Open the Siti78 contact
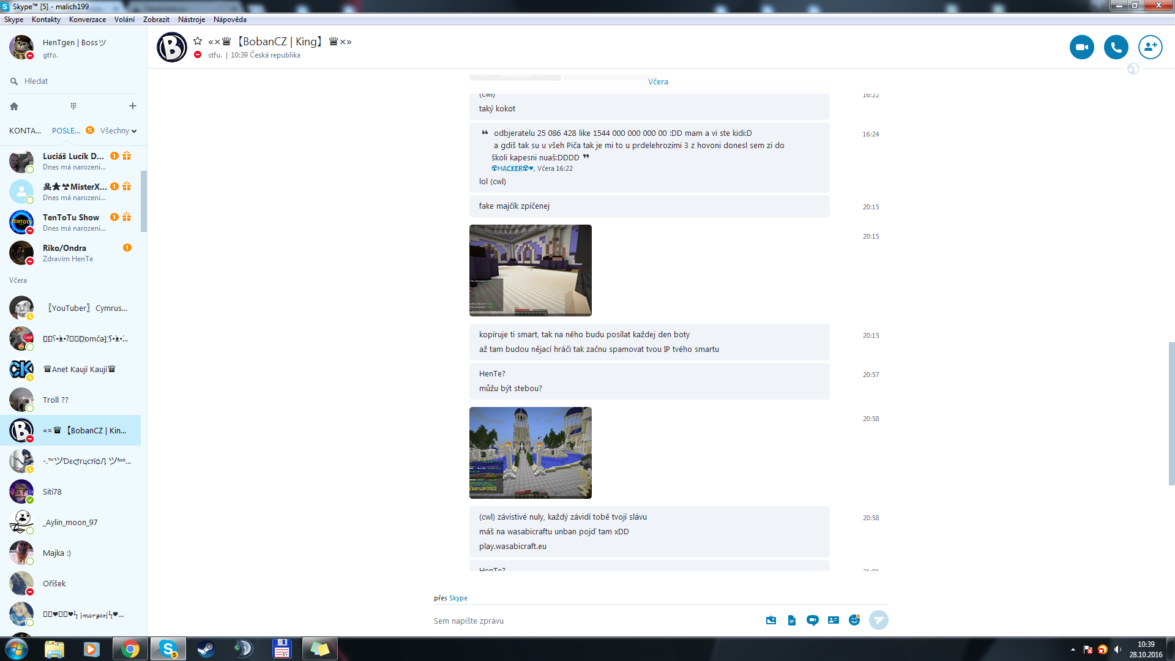The width and height of the screenshot is (1175, 661). click(x=70, y=491)
